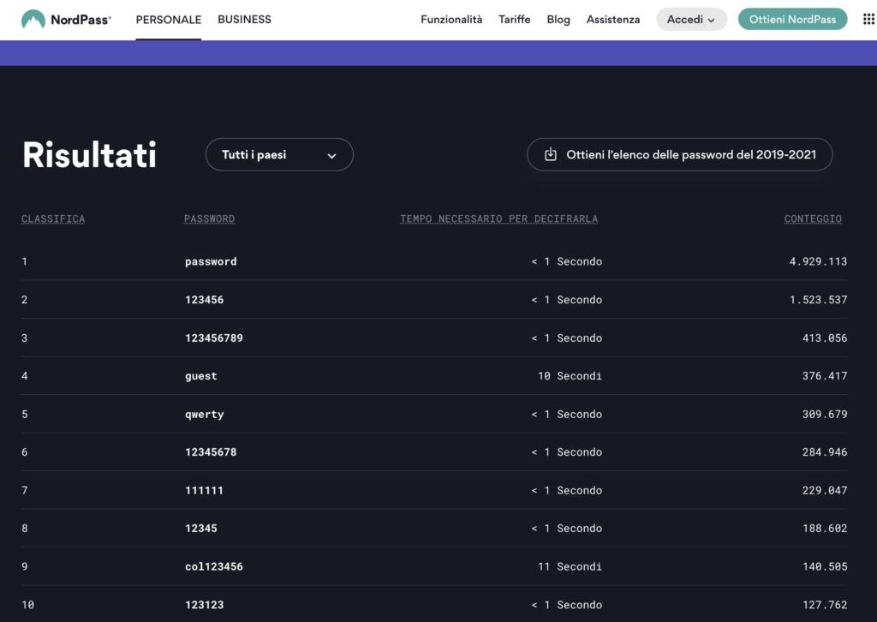Sort by the CONTEGGIO column header
877x622 pixels.
(813, 219)
